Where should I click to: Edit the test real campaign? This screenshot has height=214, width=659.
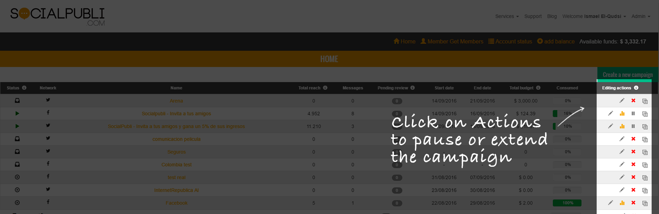point(622,177)
